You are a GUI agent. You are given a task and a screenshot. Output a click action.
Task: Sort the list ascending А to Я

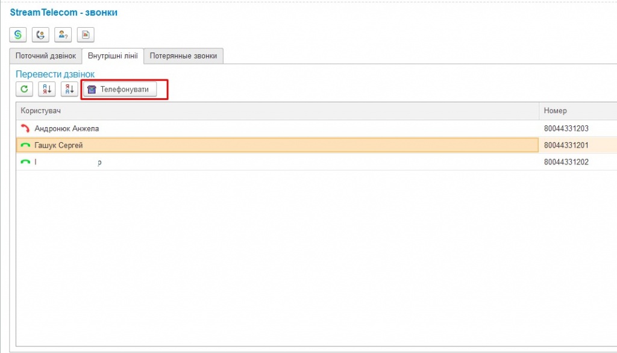[x=46, y=89]
